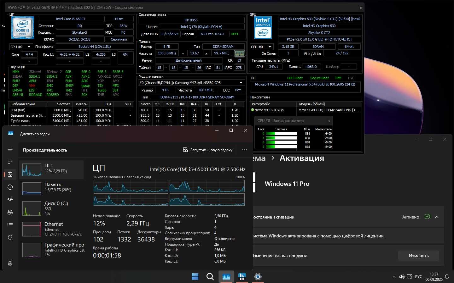Open GPU #0 selector dropdown in HWiNFO
The width and height of the screenshot is (454, 283).
[x=262, y=47]
